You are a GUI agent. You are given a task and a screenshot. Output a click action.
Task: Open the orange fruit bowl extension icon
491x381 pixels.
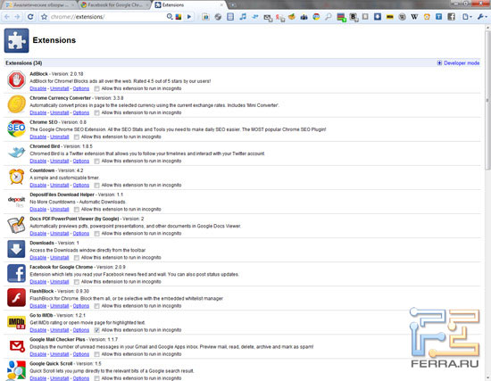coord(292,17)
